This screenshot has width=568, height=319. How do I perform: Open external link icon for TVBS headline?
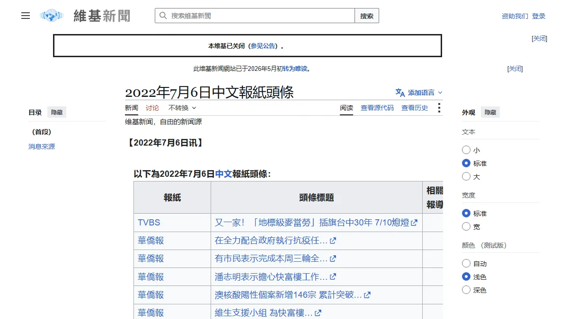[x=414, y=223]
